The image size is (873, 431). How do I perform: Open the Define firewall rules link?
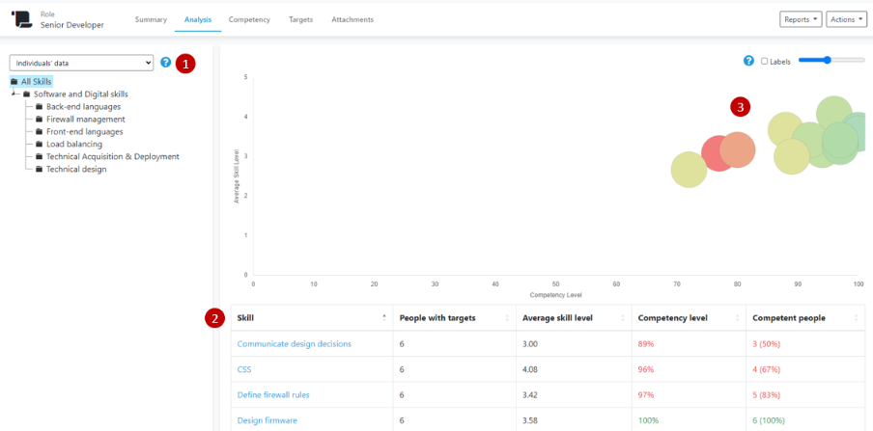click(273, 394)
